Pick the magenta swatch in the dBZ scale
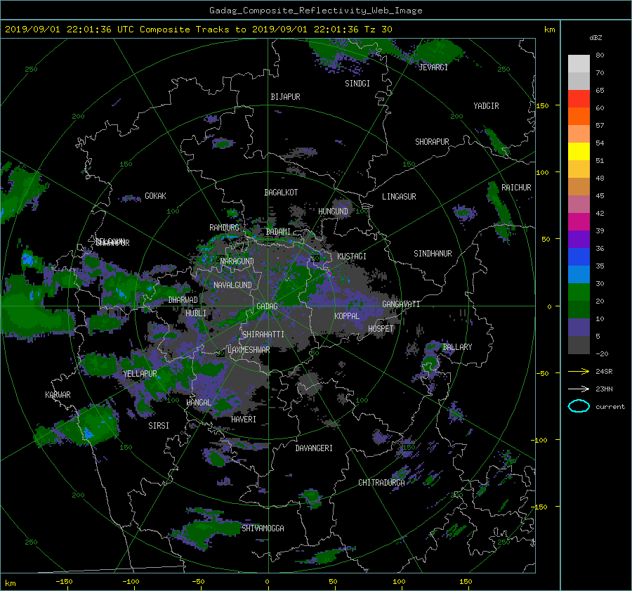 pyautogui.click(x=579, y=222)
